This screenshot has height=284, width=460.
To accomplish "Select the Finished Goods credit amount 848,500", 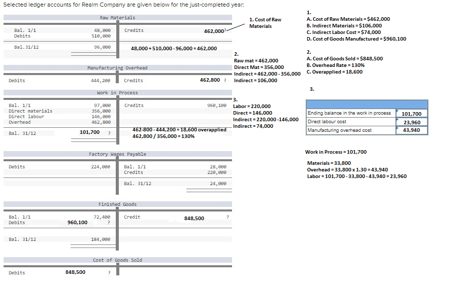I will pos(194,218).
